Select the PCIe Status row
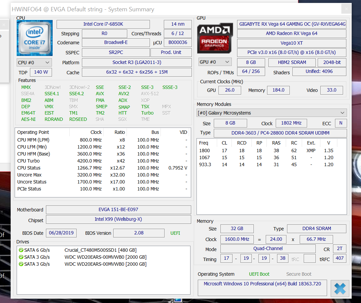The width and height of the screenshot is (361, 303). pos(103,189)
